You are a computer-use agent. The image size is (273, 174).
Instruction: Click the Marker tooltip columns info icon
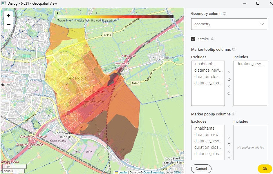[234, 50]
